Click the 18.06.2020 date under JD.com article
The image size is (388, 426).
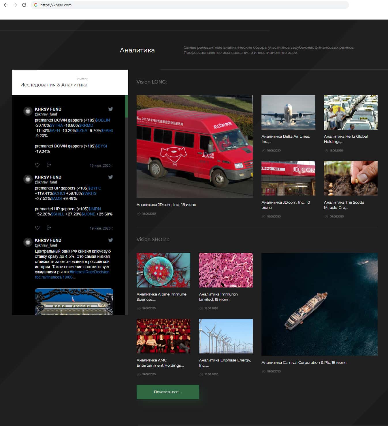coord(149,214)
